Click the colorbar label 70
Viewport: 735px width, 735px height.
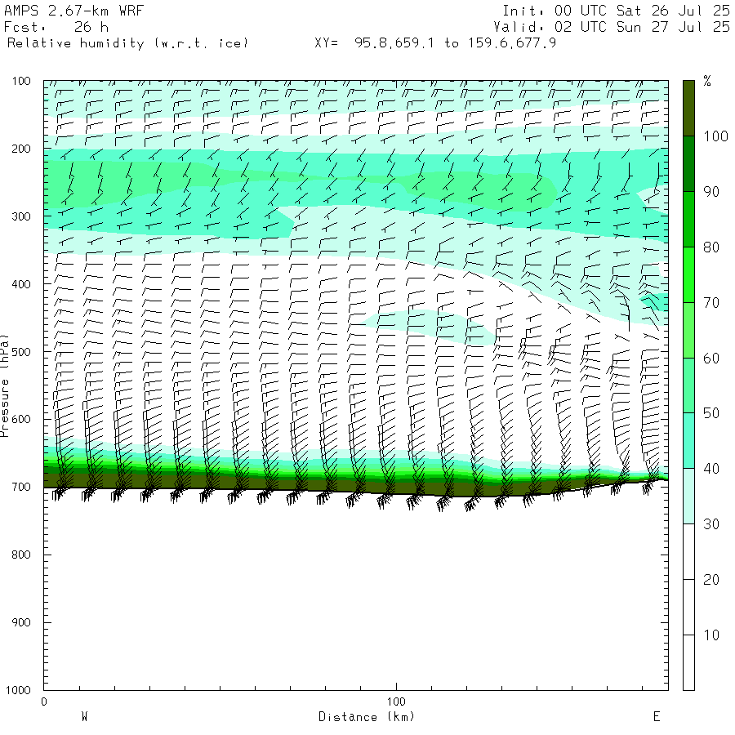coord(711,303)
